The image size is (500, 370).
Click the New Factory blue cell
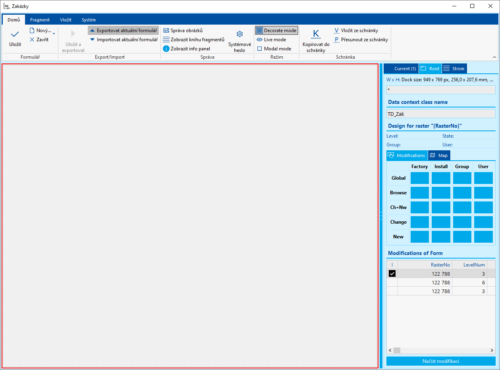[x=420, y=237]
